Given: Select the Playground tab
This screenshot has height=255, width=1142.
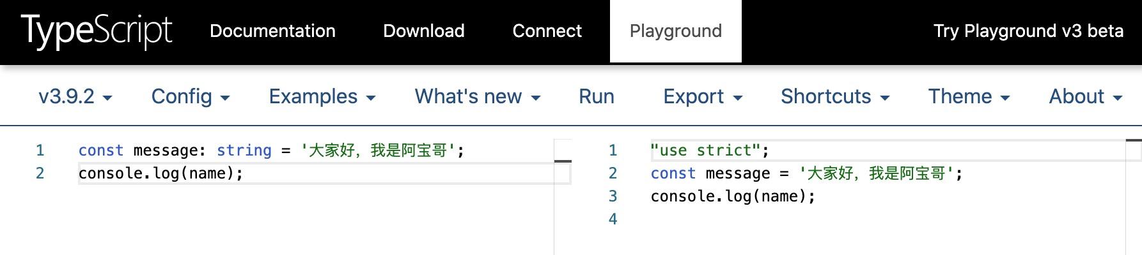Looking at the screenshot, I should [676, 31].
